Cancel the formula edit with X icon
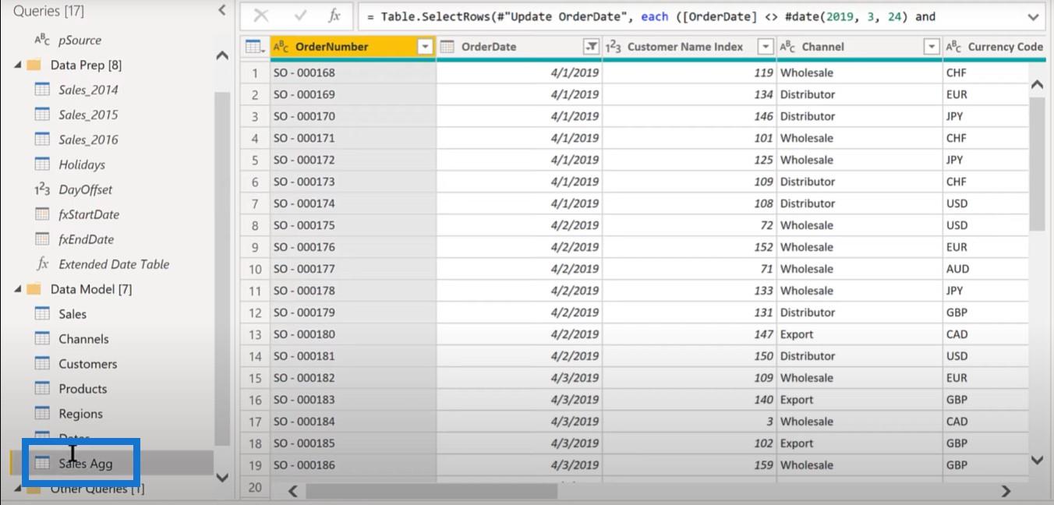 tap(261, 16)
